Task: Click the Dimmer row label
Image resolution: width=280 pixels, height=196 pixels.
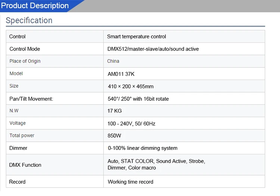Action: (18, 148)
